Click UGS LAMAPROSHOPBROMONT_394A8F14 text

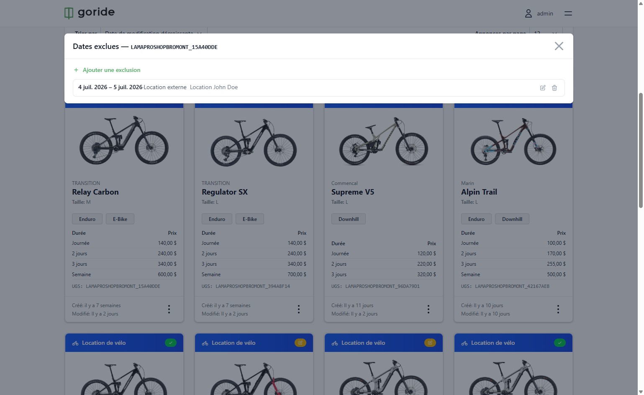pyautogui.click(x=246, y=286)
